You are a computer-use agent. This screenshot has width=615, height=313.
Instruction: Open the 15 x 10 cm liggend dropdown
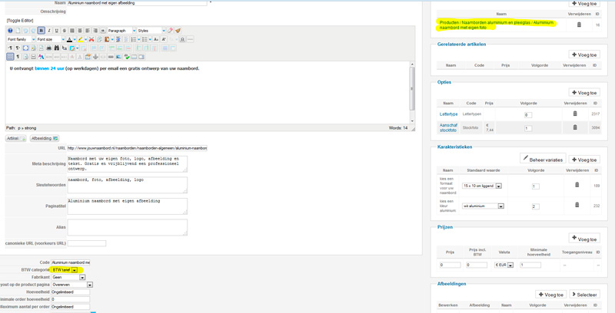[x=482, y=186]
